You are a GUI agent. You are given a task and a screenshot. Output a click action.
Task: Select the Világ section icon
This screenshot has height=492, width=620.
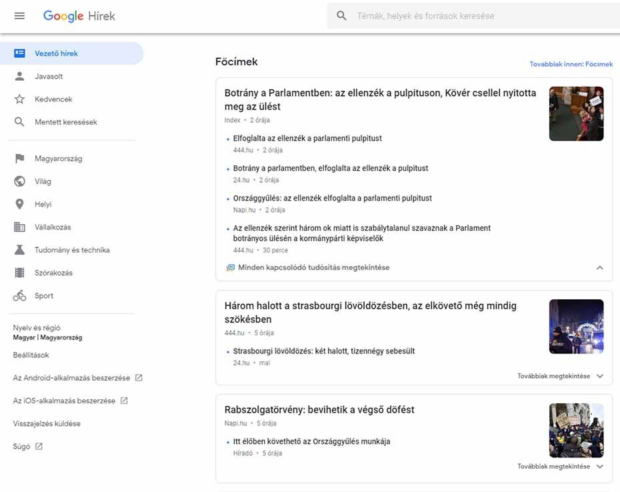pos(20,181)
